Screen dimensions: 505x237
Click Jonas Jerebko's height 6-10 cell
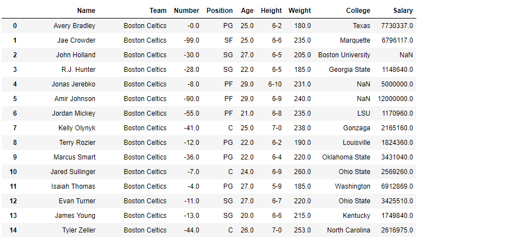[275, 84]
